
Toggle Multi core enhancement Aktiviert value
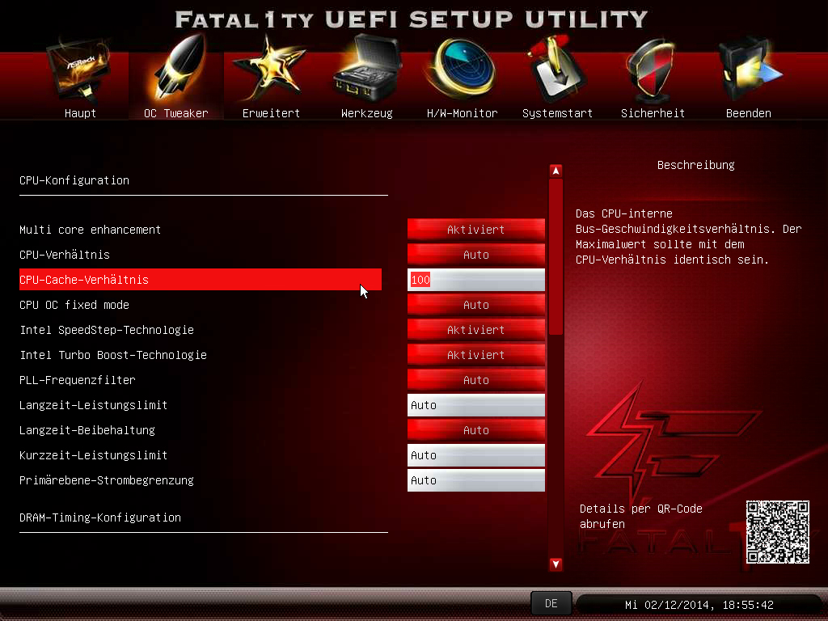pyautogui.click(x=475, y=230)
